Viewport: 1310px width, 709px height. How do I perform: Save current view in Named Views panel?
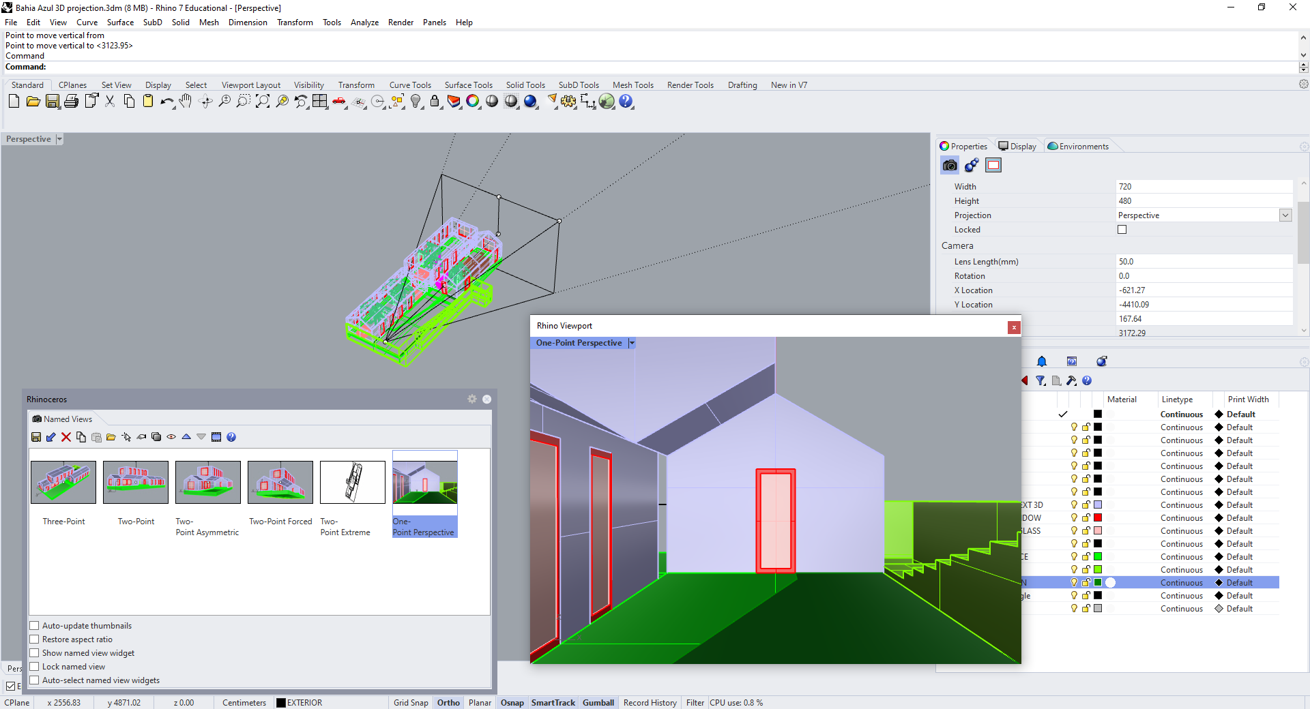(36, 437)
